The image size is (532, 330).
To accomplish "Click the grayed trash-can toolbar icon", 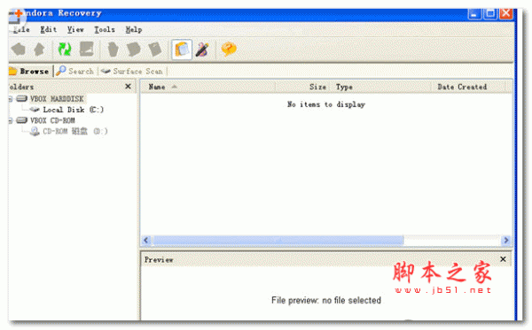I will 113,50.
